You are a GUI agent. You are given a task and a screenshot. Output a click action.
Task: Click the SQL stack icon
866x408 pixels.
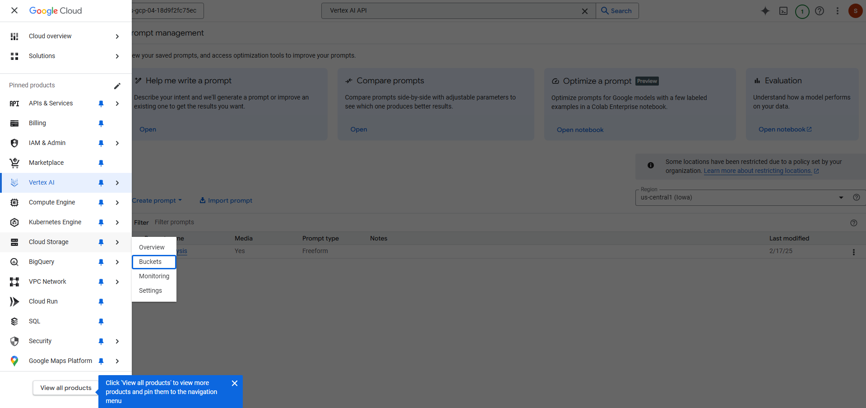[x=14, y=322]
